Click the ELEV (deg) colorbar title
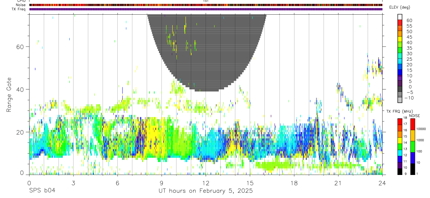 (400, 8)
